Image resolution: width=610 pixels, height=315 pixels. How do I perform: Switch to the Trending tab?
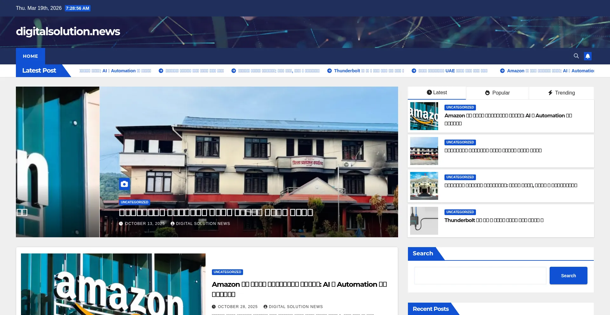561,93
